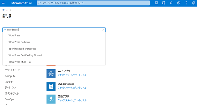
Task: Go to ホーム breadcrumb
Action: 5,10
